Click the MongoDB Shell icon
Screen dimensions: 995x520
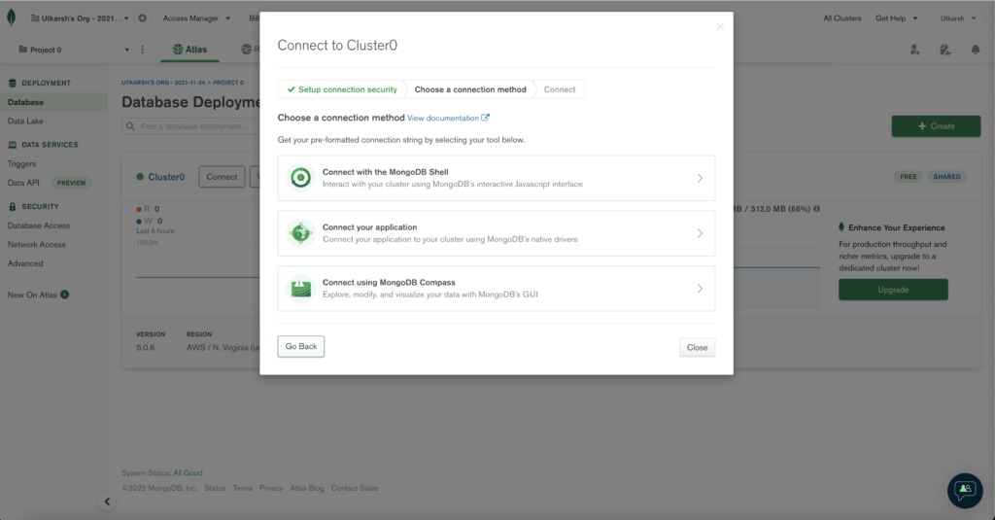pos(301,178)
